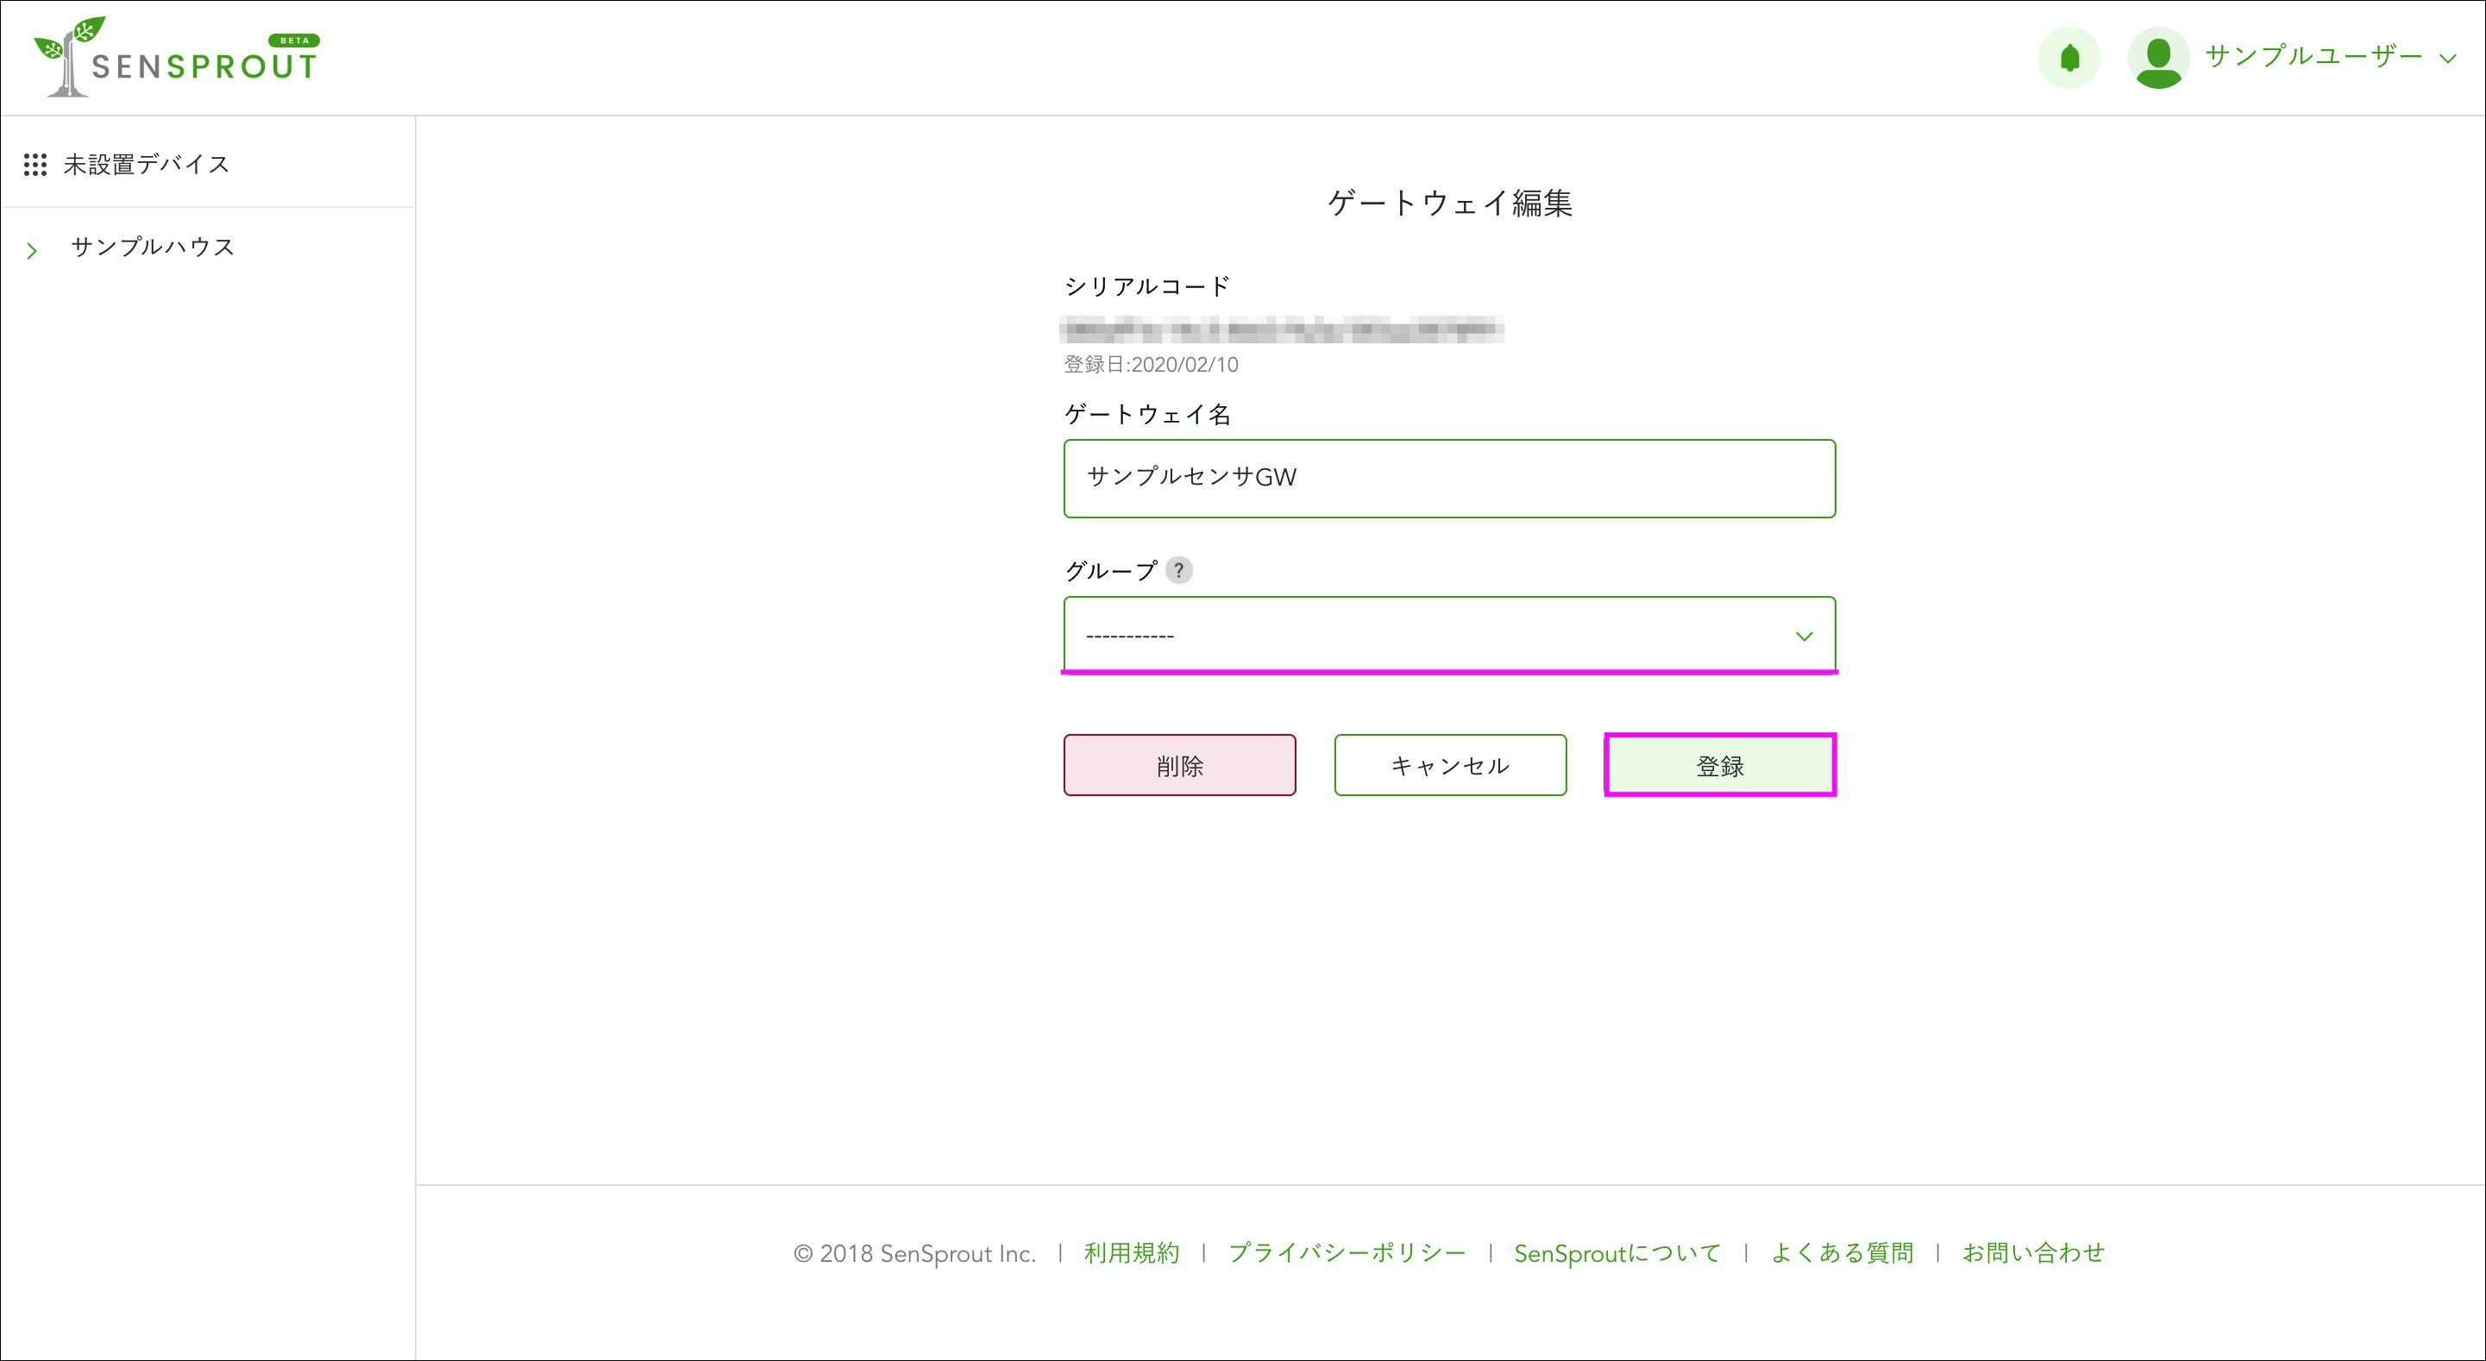The image size is (2486, 1361).
Task: Open the SenSproutについて link
Action: coord(1617,1253)
